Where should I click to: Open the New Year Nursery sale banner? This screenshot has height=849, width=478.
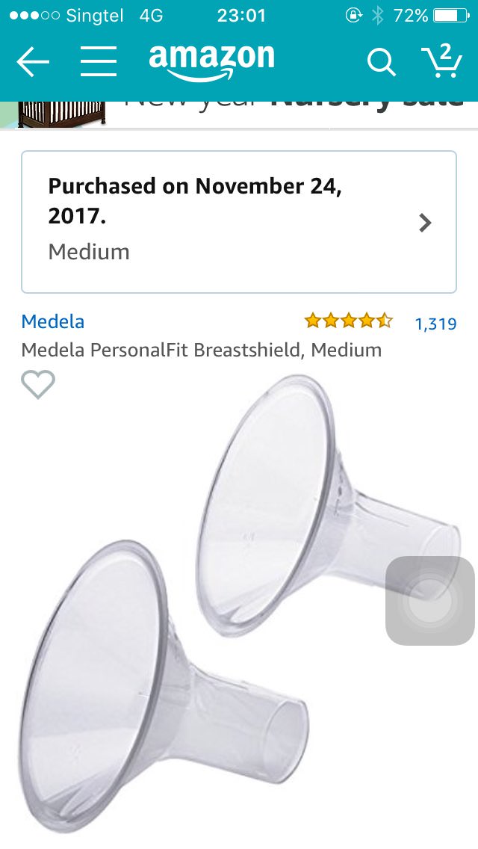click(x=239, y=114)
